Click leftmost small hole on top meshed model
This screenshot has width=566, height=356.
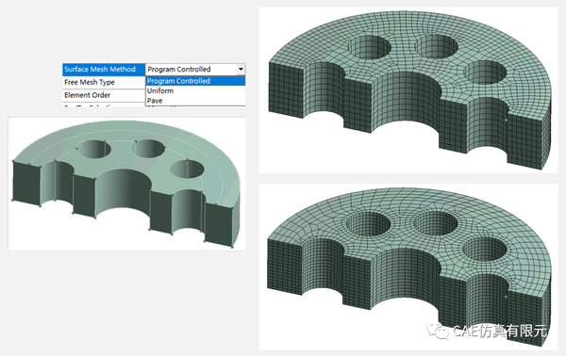tap(369, 47)
